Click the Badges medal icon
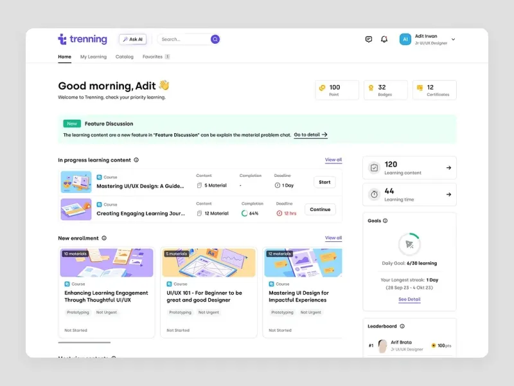 (x=371, y=87)
